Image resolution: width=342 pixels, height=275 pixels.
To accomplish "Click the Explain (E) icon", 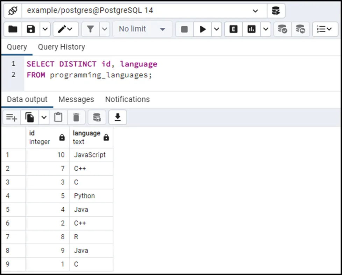I will click(233, 29).
